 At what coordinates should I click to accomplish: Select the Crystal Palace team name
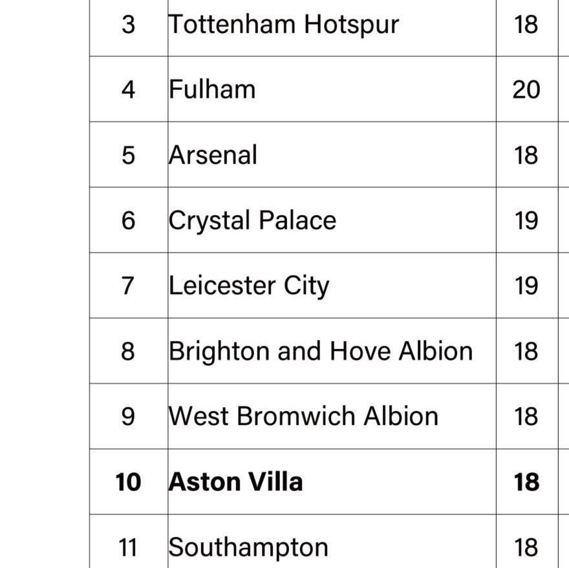coord(252,220)
